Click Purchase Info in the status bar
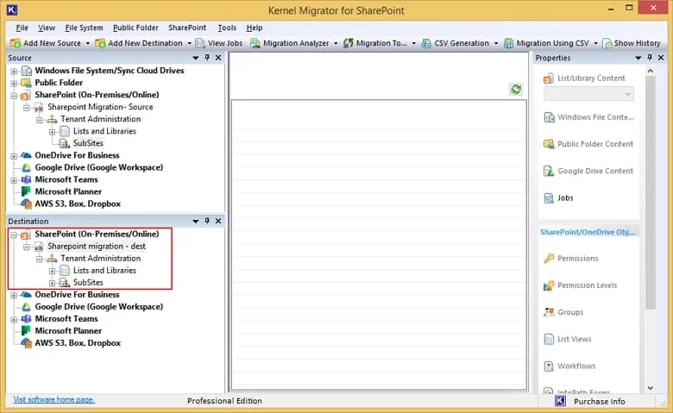 (x=599, y=402)
